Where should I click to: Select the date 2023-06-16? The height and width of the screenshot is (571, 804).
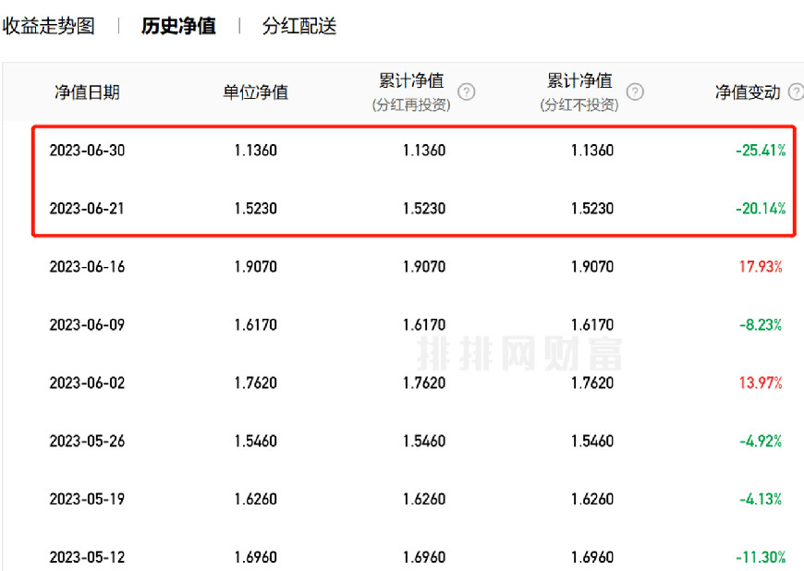click(87, 266)
